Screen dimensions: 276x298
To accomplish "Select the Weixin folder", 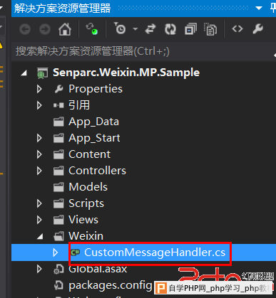I will (86, 236).
